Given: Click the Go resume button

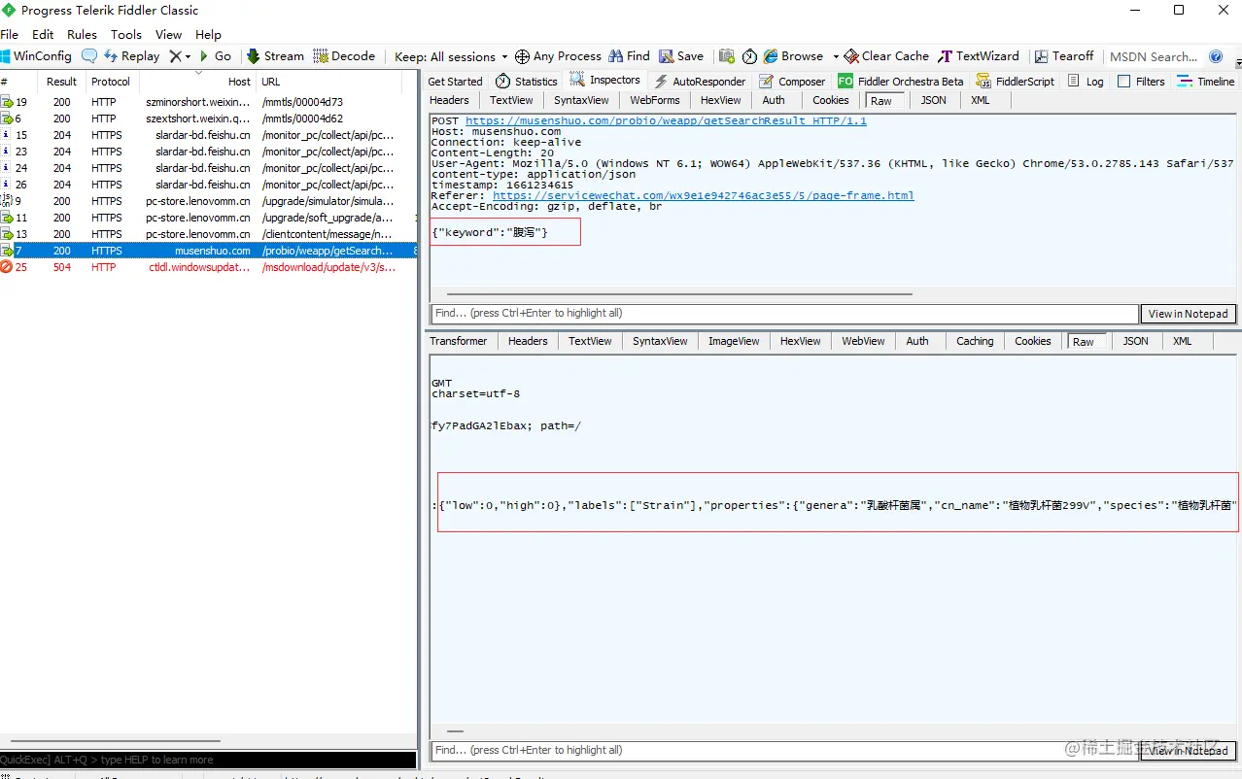Looking at the screenshot, I should (x=216, y=56).
